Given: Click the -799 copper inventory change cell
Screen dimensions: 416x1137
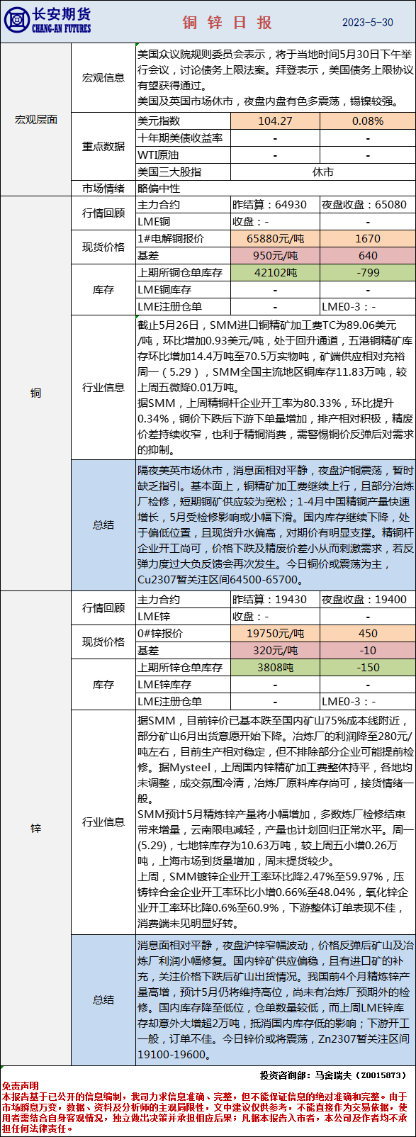Looking at the screenshot, I should [368, 273].
